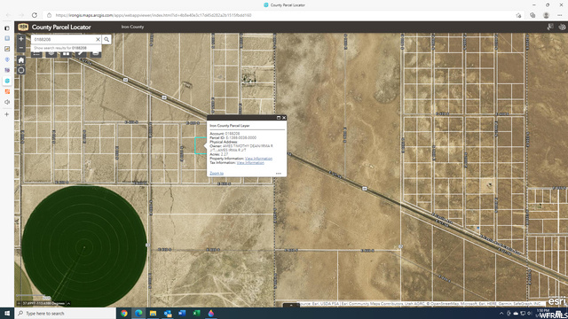Open Google Chrome from taskbar

pos(124,313)
